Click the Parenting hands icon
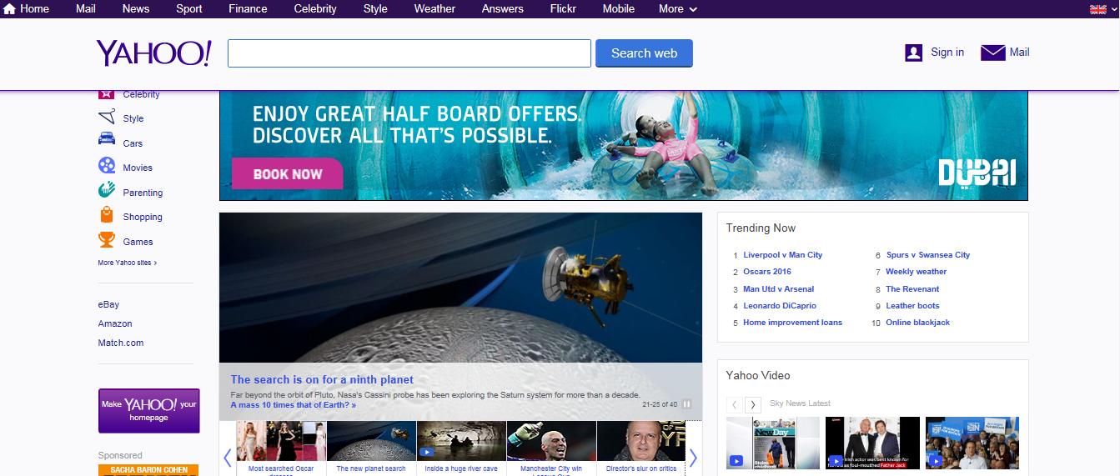 [x=107, y=190]
